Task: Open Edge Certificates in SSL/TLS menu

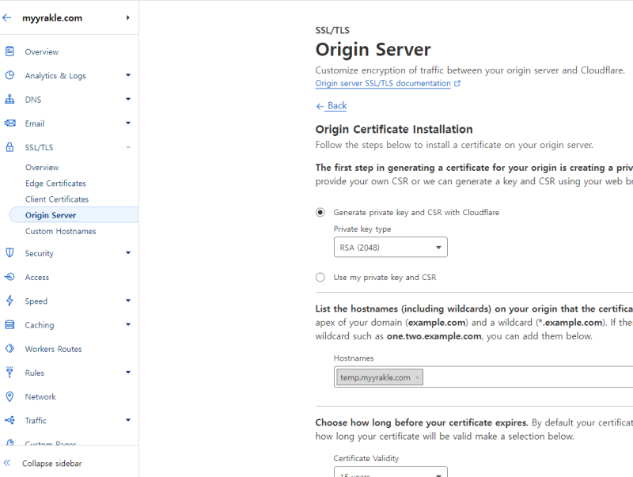Action: click(x=55, y=184)
